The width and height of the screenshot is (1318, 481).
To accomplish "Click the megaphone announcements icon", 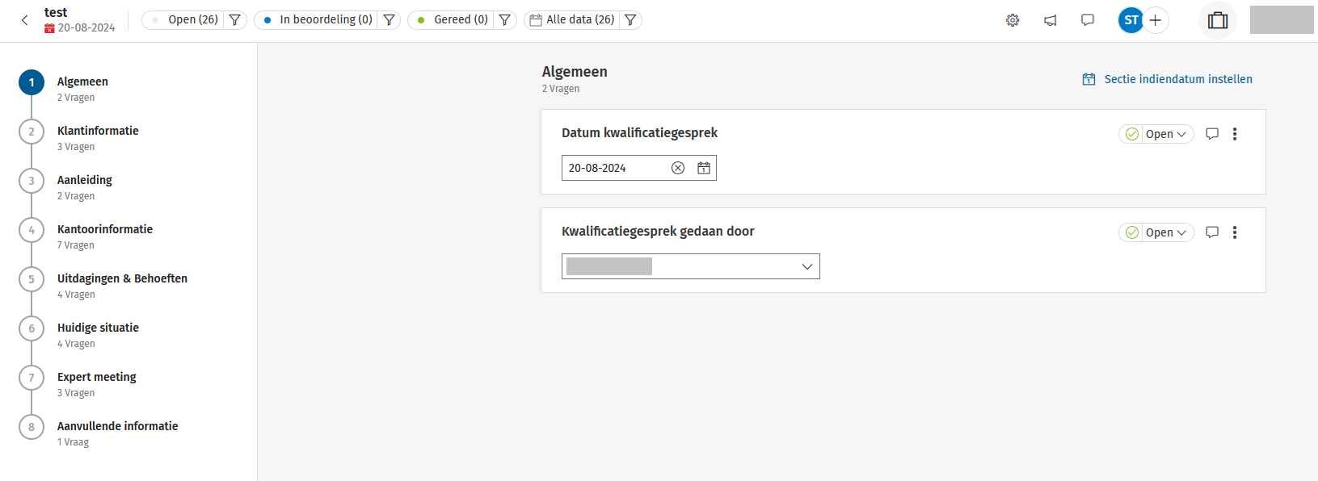I will coord(1050,20).
